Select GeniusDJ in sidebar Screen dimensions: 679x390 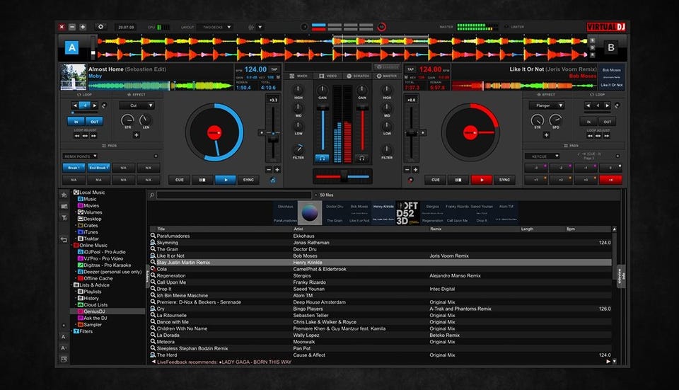click(x=108, y=311)
